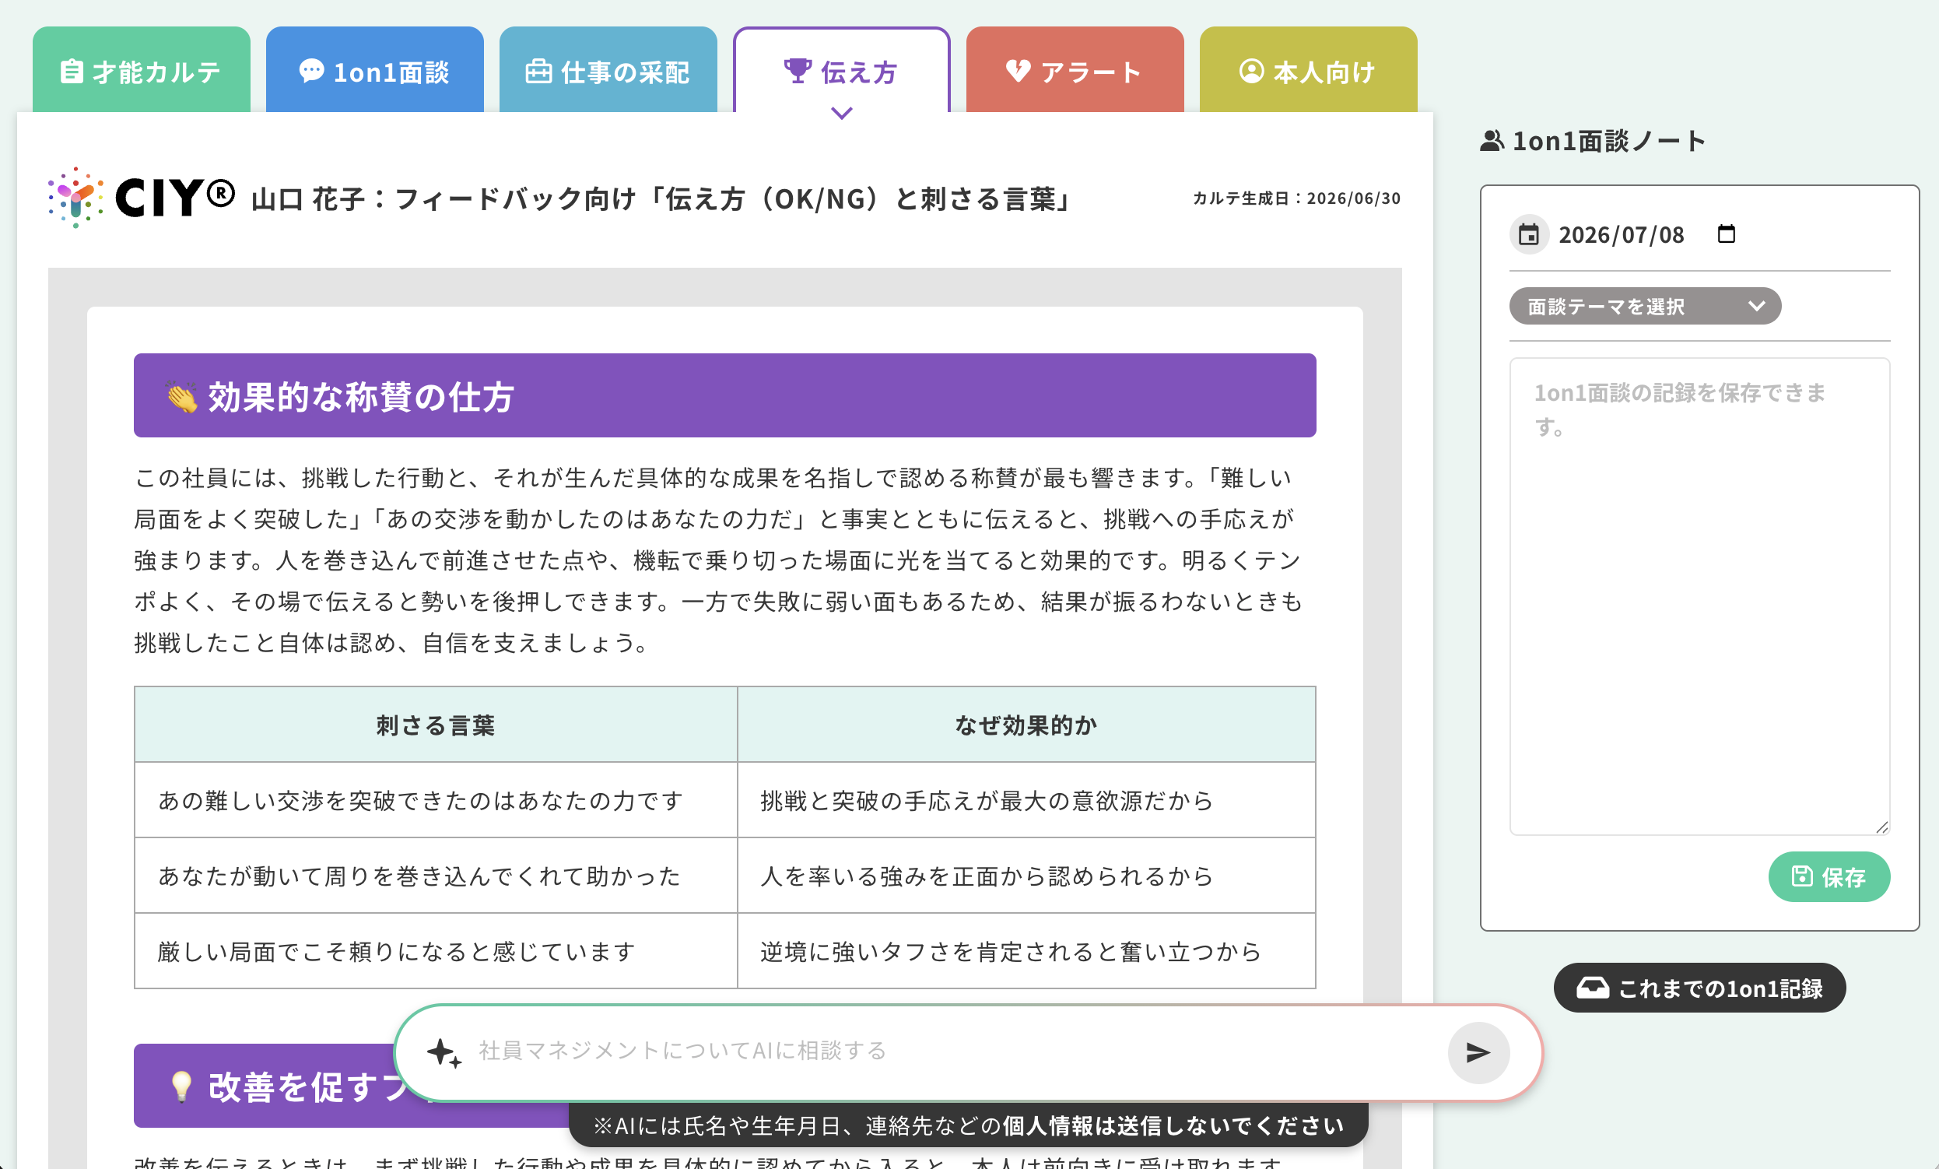Click the calendar badge left of 2026/07/08
This screenshot has height=1169, width=1939.
1528,233
